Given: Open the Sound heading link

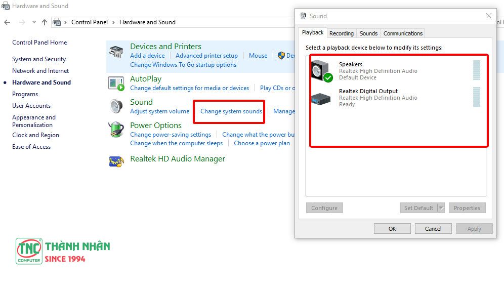Looking at the screenshot, I should pyautogui.click(x=141, y=102).
